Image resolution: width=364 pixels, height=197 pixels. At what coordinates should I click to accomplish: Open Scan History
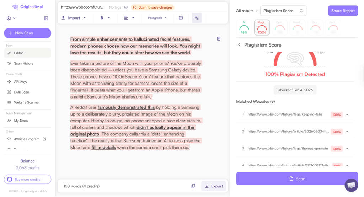(x=28, y=63)
